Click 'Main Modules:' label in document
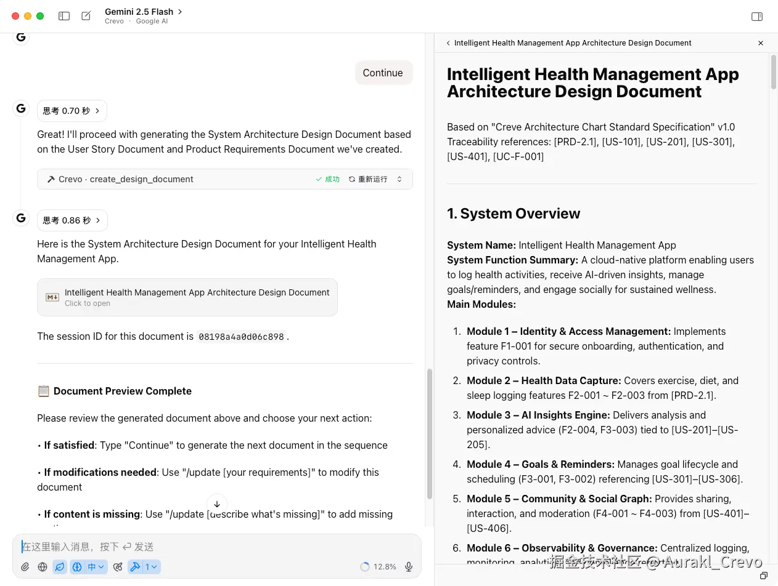778x586 pixels. (481, 304)
